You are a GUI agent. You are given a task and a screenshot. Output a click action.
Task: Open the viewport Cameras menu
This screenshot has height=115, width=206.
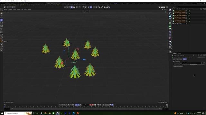tap(10, 9)
